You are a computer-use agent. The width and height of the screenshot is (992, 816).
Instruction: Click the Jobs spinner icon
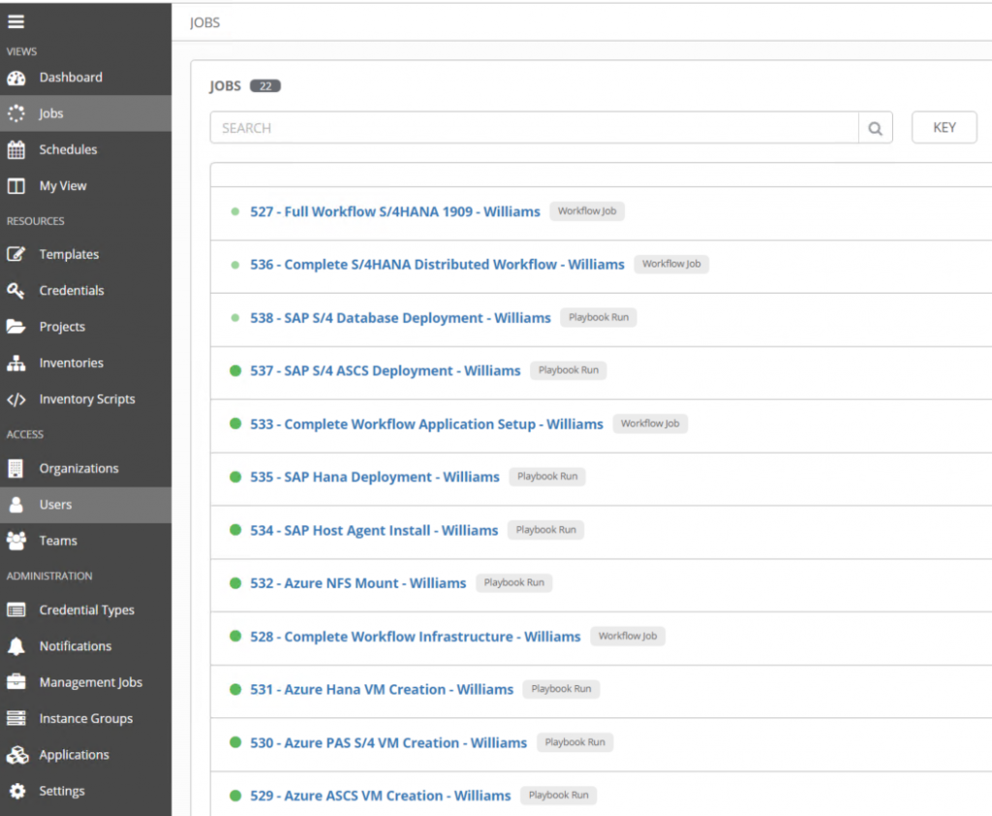(15, 113)
